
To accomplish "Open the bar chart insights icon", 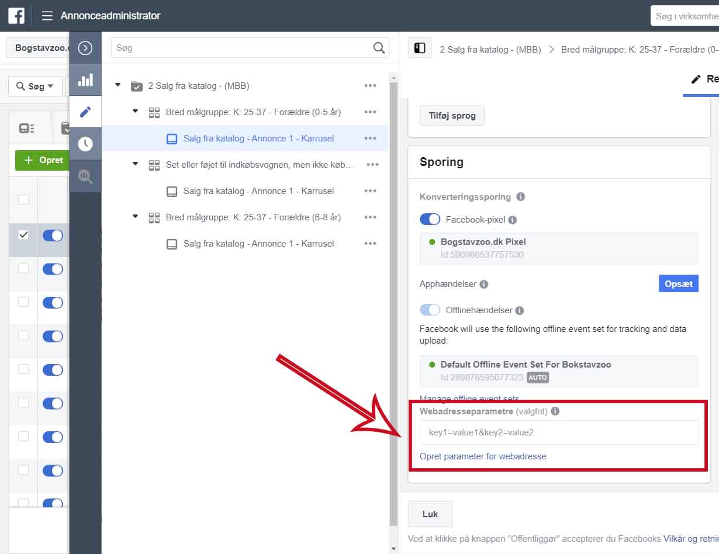I will tap(85, 80).
